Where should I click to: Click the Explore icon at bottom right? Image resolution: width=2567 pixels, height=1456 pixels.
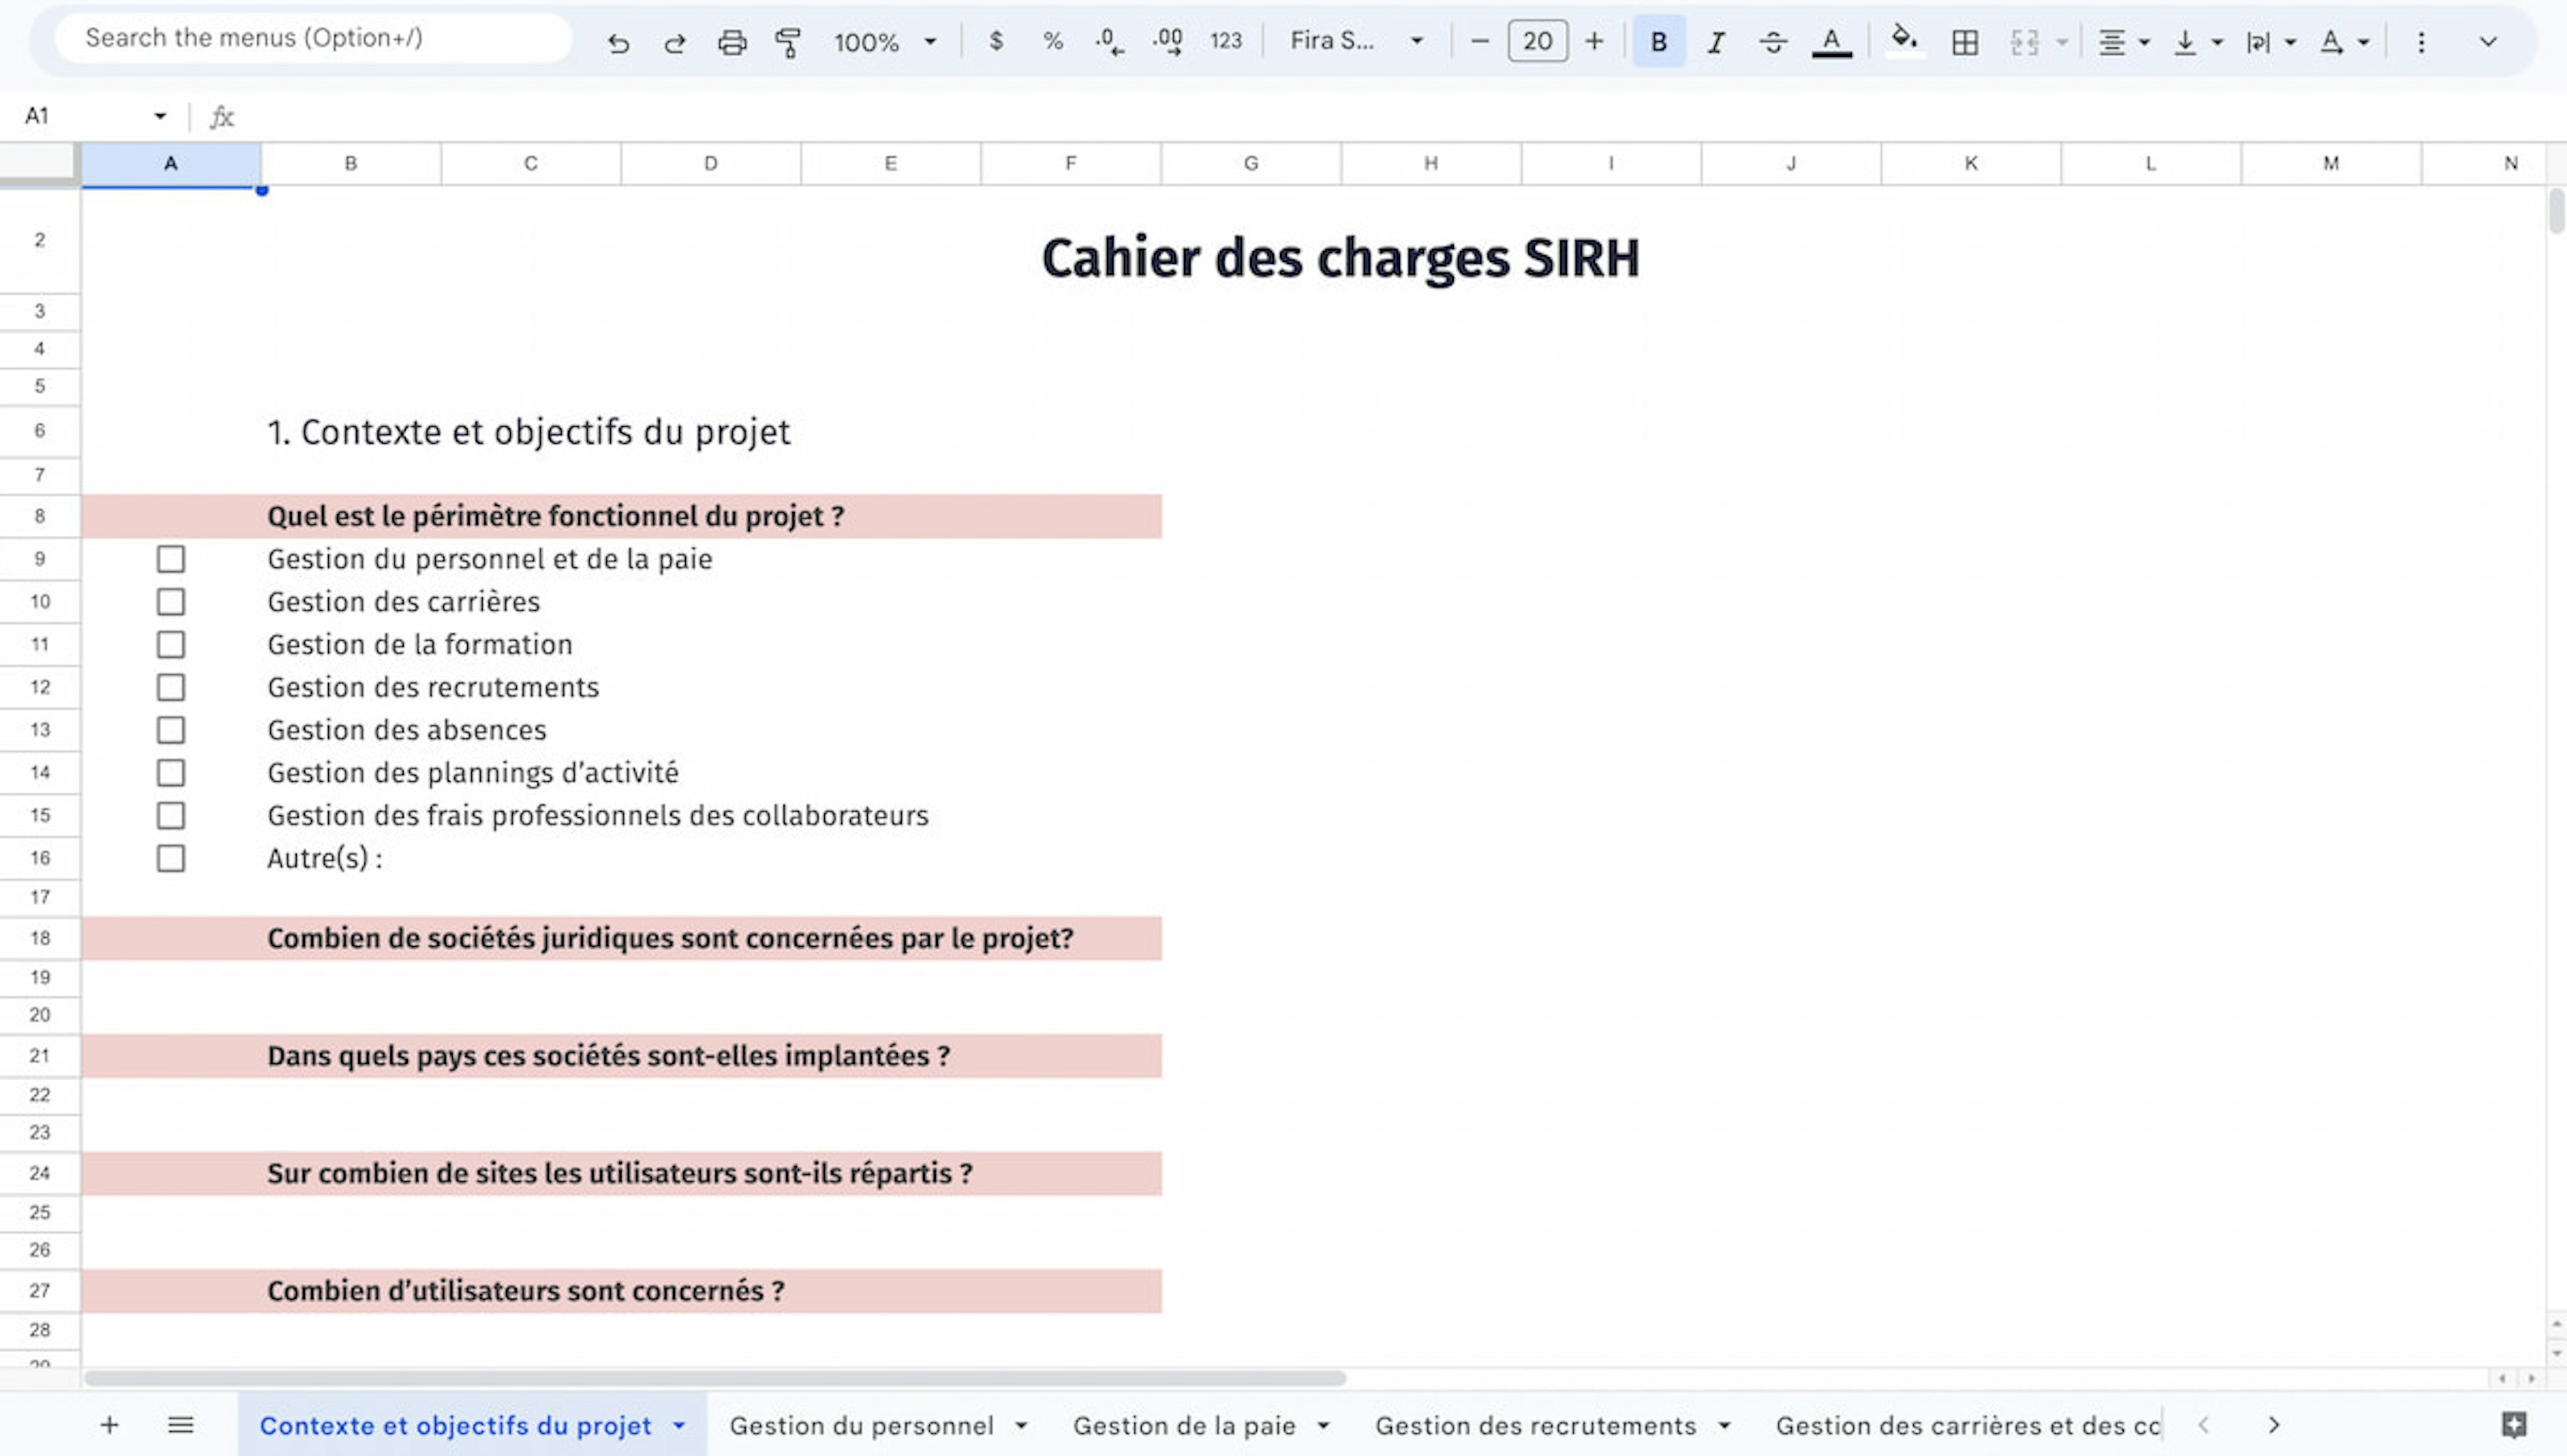click(x=2514, y=1424)
